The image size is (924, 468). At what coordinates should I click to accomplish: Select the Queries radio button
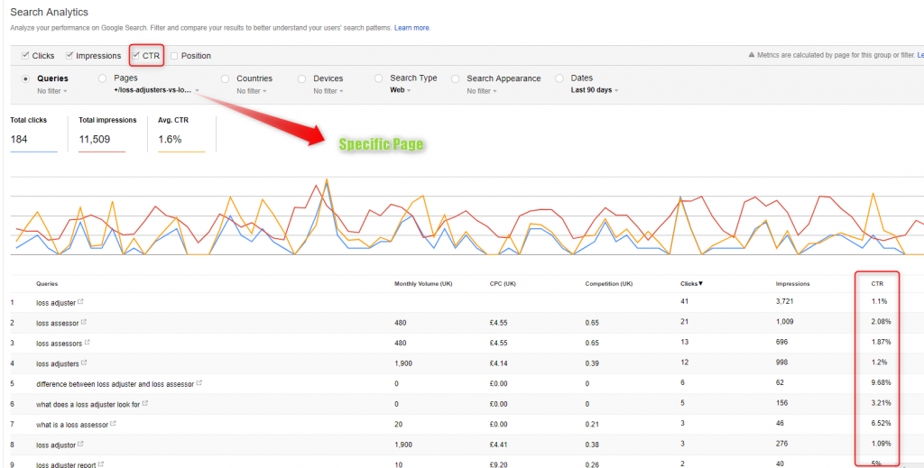point(25,78)
